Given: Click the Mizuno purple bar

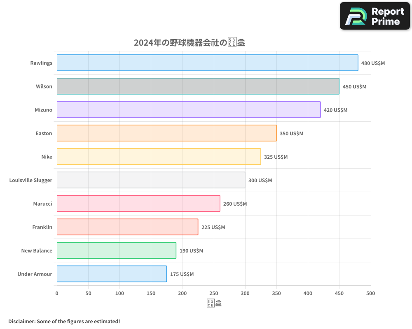Looking at the screenshot, I should [x=188, y=110].
